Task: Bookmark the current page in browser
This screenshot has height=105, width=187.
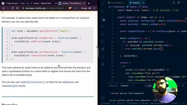Action: [x=17, y=8]
